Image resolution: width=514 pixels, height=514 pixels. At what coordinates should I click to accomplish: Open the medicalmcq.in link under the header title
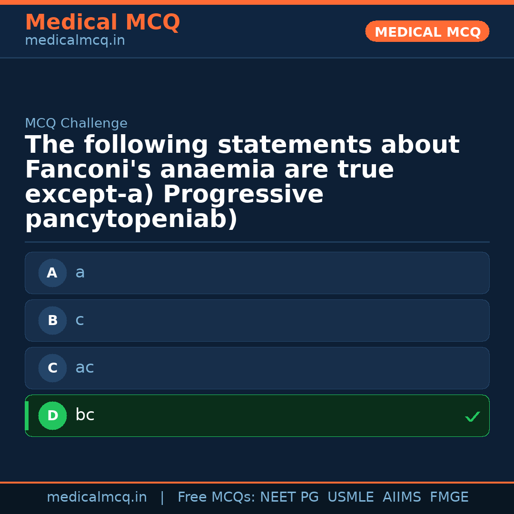[x=75, y=41]
